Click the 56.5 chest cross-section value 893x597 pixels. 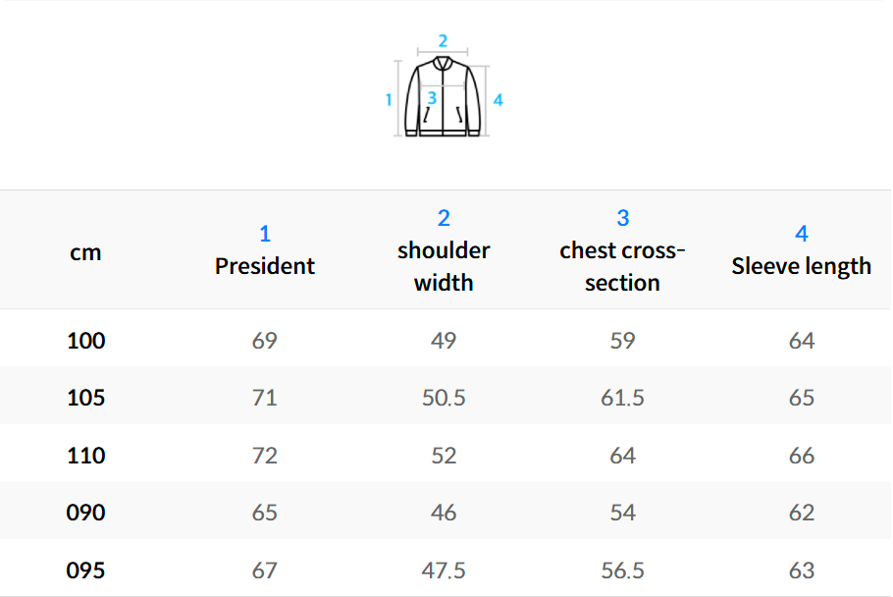pyautogui.click(x=622, y=570)
